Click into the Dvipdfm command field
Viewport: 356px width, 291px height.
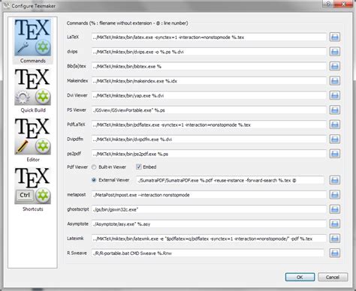click(x=209, y=139)
